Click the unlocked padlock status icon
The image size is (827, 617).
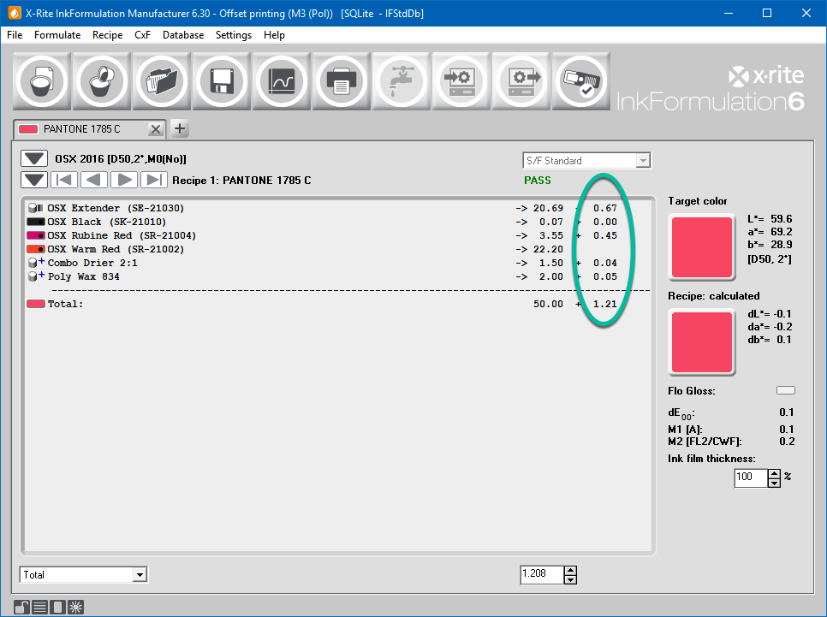21,607
